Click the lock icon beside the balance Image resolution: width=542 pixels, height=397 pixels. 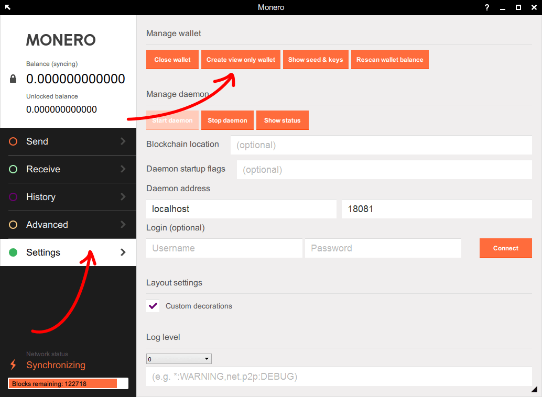(x=13, y=79)
